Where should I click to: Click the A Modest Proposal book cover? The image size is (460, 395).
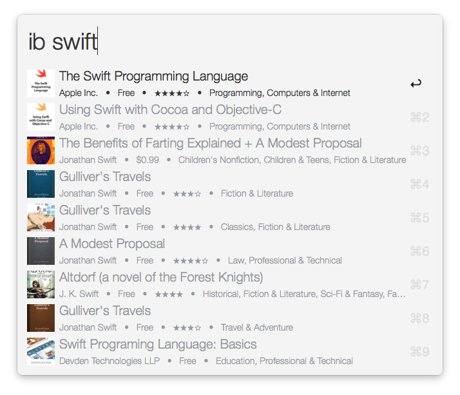[41, 251]
